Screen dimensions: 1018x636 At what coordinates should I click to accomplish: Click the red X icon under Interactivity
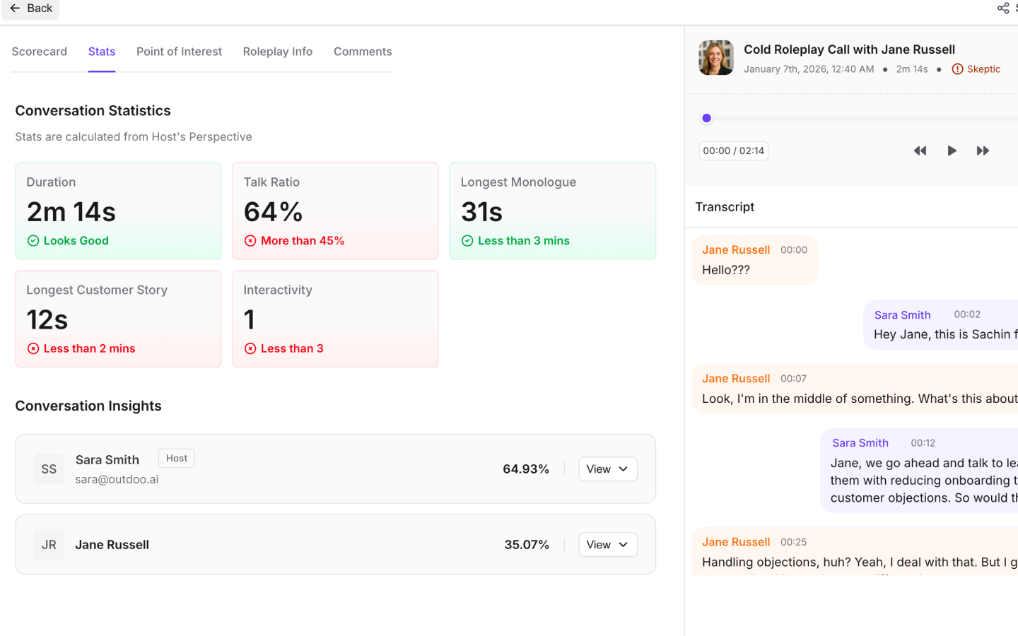(250, 348)
